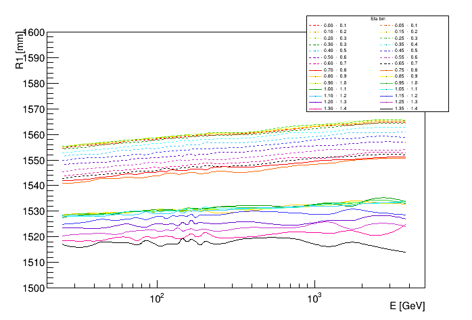Select the 'E [GeV]' x-axis title

(x=407, y=306)
